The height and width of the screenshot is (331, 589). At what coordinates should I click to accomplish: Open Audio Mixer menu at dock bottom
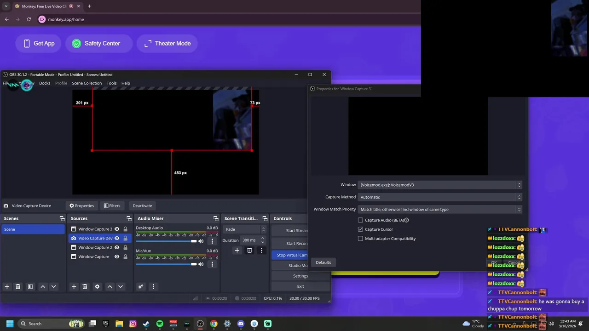coord(153,286)
